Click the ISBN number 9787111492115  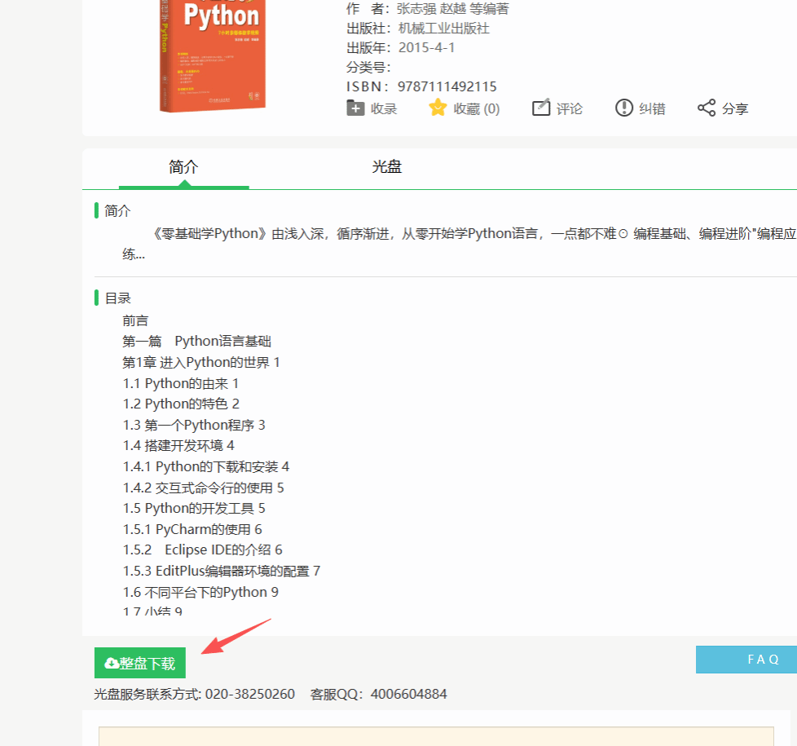[447, 86]
